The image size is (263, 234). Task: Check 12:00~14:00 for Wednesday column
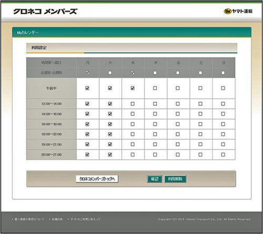point(133,104)
